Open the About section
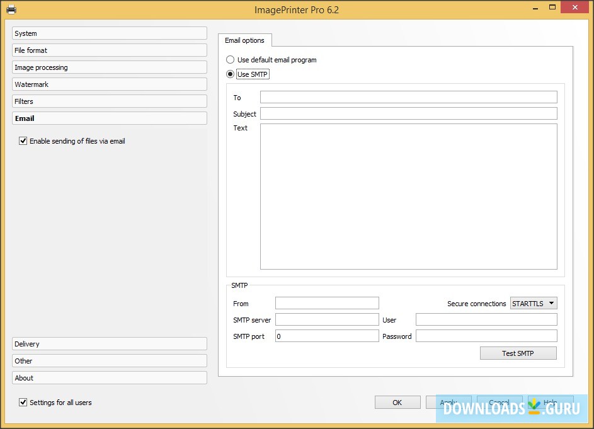This screenshot has height=429, width=594. pyautogui.click(x=109, y=377)
